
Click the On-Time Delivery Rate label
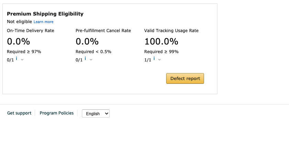click(x=31, y=31)
